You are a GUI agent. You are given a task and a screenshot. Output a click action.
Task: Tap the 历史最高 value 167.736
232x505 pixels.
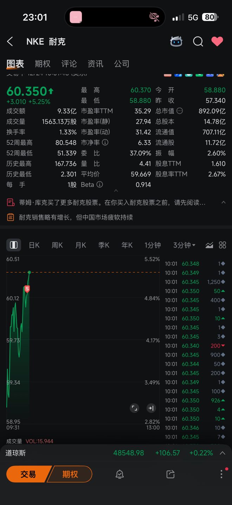pyautogui.click(x=66, y=164)
